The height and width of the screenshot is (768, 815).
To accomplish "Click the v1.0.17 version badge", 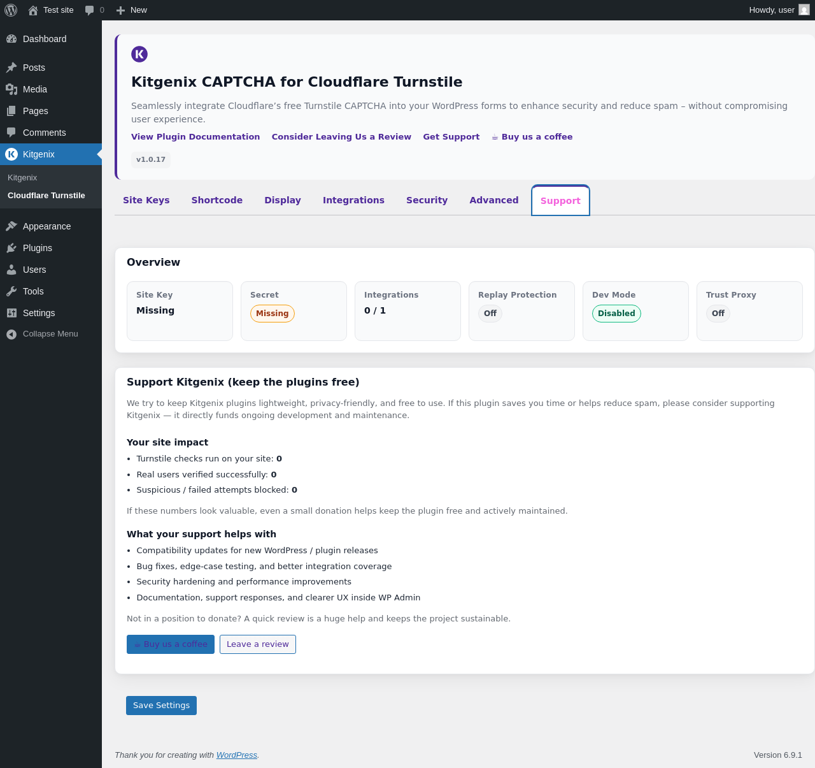I will click(x=151, y=159).
